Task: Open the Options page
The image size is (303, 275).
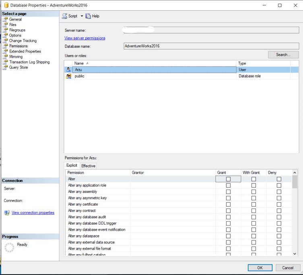Action: tap(15, 35)
